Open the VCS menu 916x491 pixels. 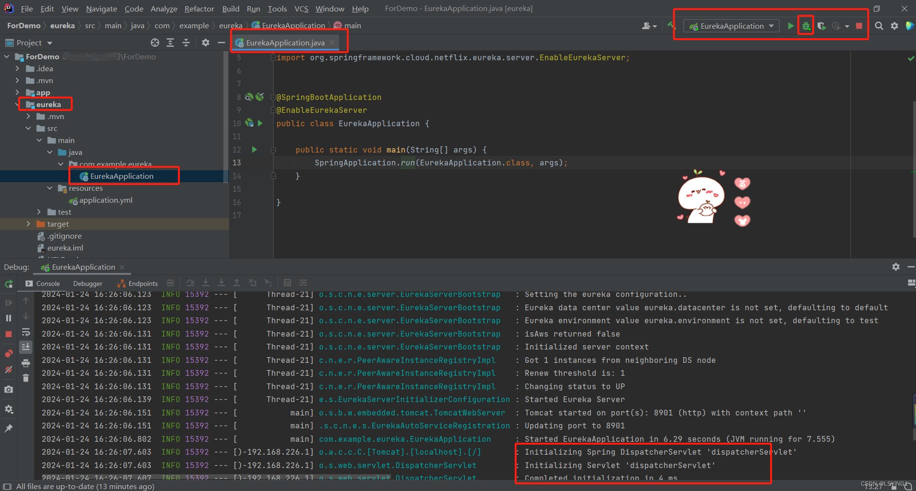(301, 9)
